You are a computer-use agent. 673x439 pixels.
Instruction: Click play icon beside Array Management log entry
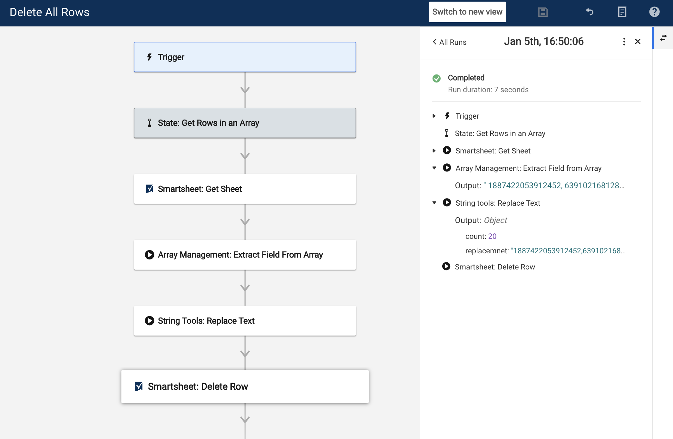tap(447, 168)
